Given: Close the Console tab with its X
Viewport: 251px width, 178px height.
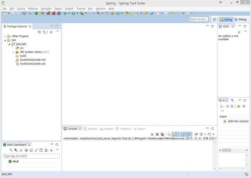Looking at the screenshot, I should pos(80,129).
